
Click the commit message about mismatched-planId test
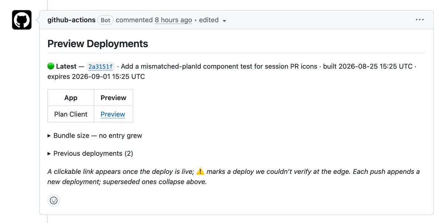point(219,66)
